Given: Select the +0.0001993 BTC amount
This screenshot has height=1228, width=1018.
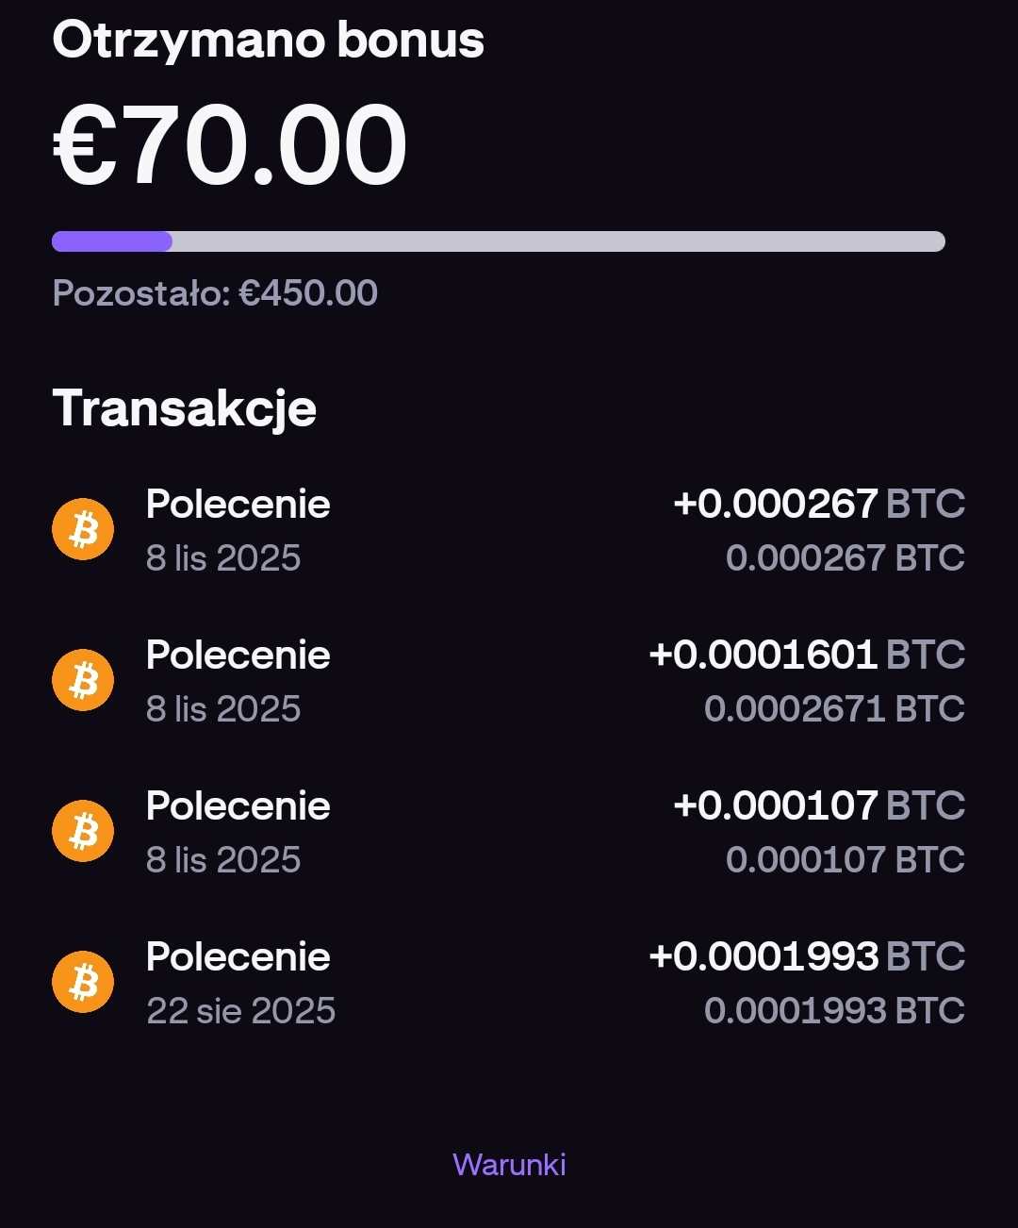Looking at the screenshot, I should 807,957.
